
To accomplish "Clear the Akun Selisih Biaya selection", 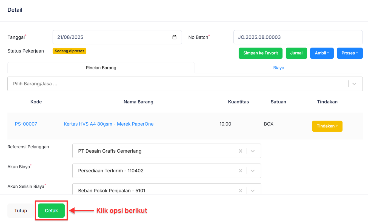I will click(x=240, y=190).
